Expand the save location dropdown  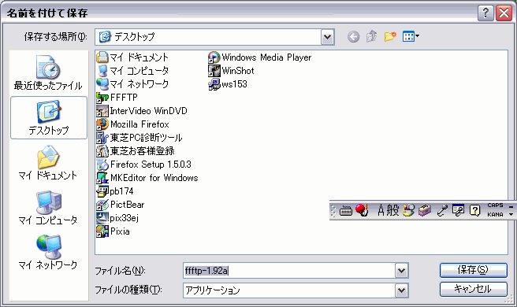tap(327, 37)
